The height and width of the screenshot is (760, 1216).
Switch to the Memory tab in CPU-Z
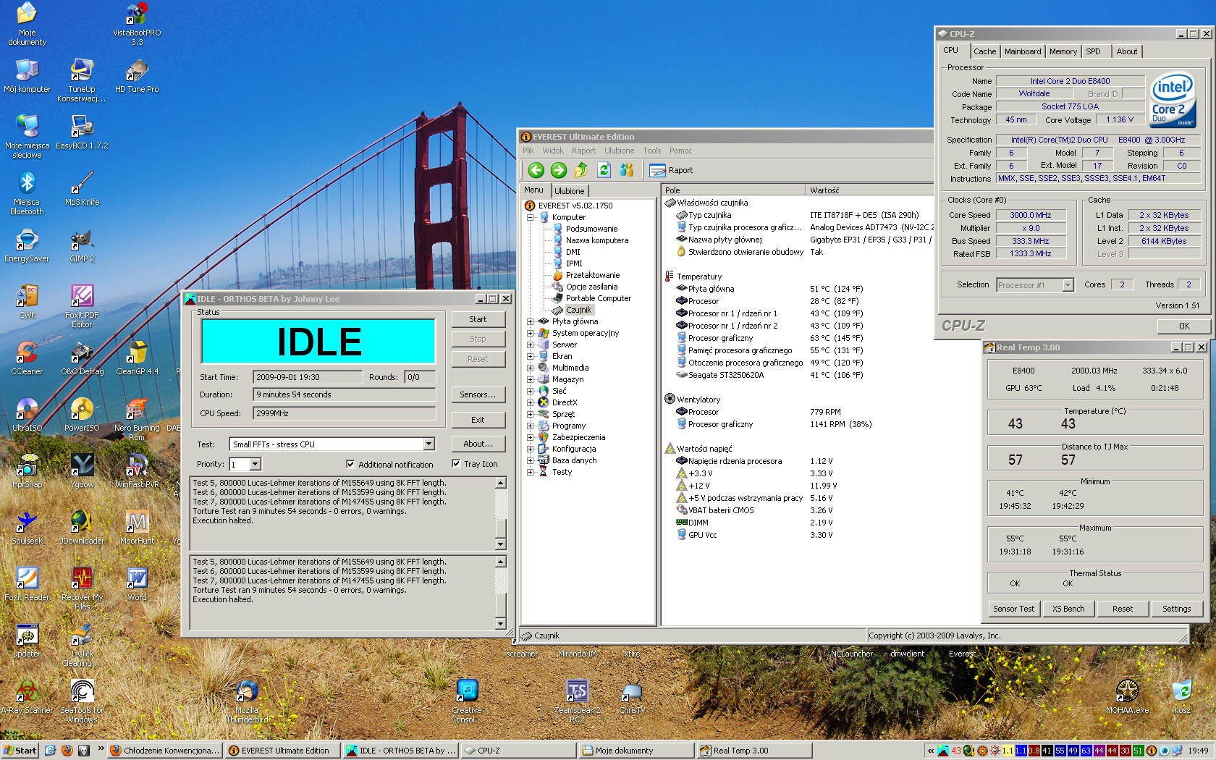(x=1063, y=51)
